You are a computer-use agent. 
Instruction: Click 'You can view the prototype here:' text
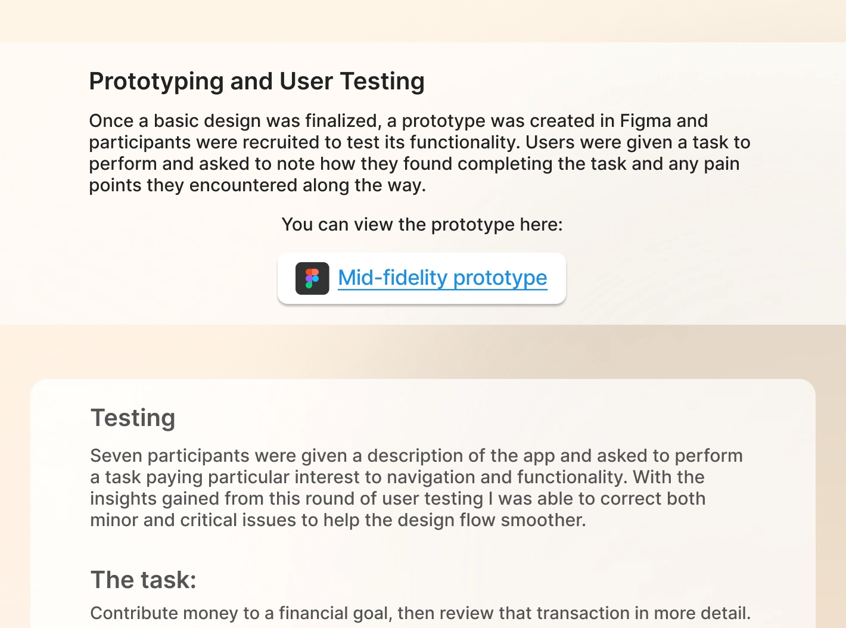coord(422,225)
